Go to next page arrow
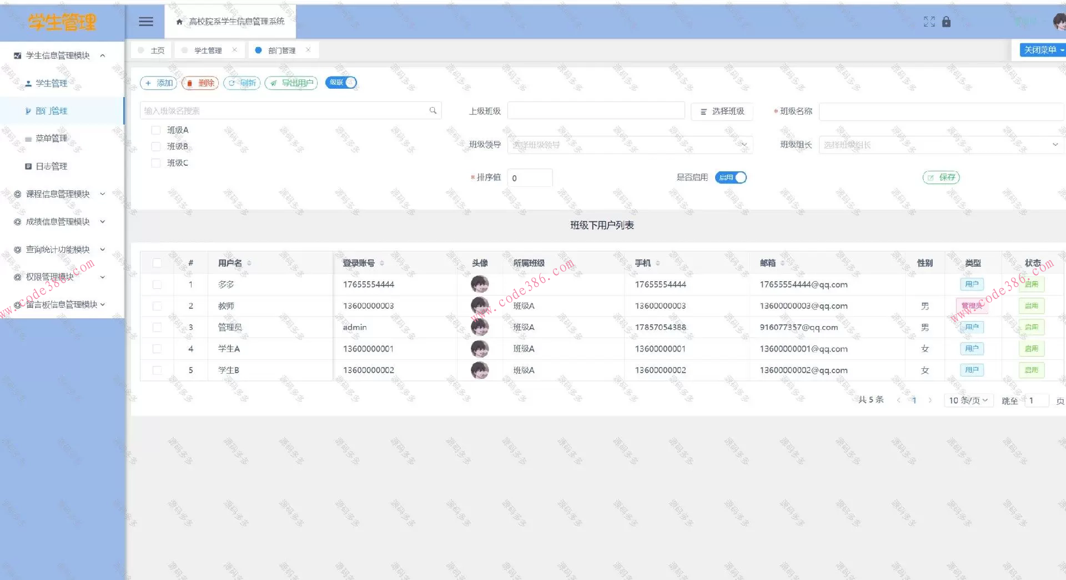Screen dimensions: 1066x580 930,400
